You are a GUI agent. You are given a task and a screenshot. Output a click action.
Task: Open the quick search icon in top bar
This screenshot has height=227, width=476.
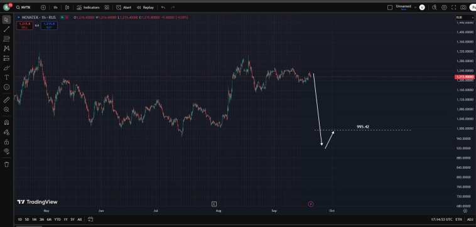[435, 8]
